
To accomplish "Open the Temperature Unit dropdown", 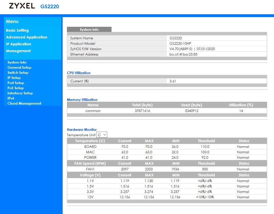I will point(102,135).
